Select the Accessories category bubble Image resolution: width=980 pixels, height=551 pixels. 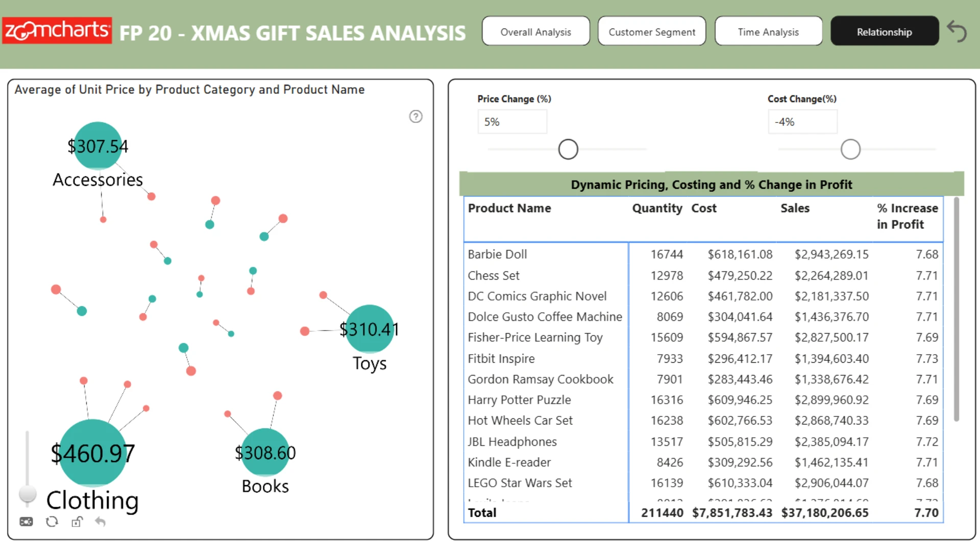(x=97, y=146)
